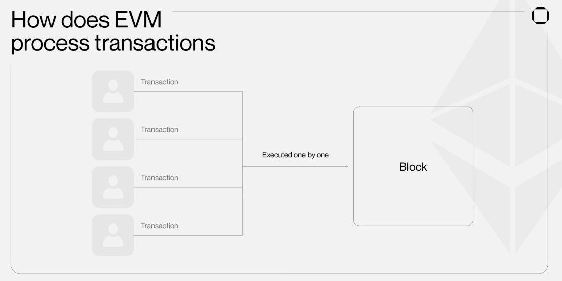Click the "process transactions" title line

click(113, 43)
